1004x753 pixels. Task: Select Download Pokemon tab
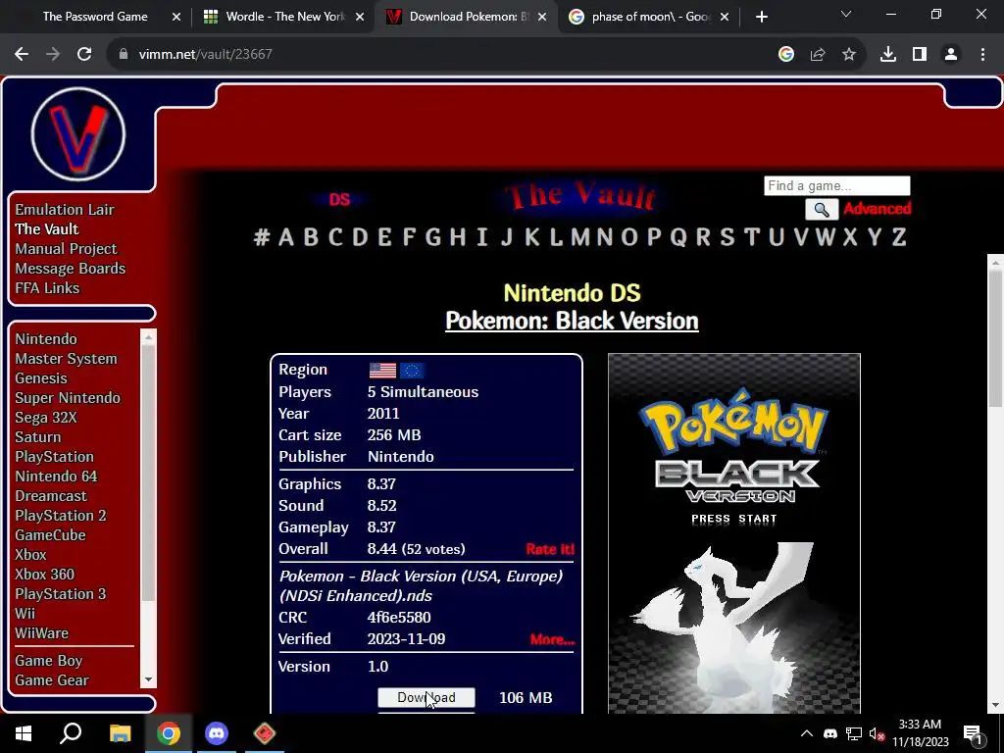coord(468,17)
